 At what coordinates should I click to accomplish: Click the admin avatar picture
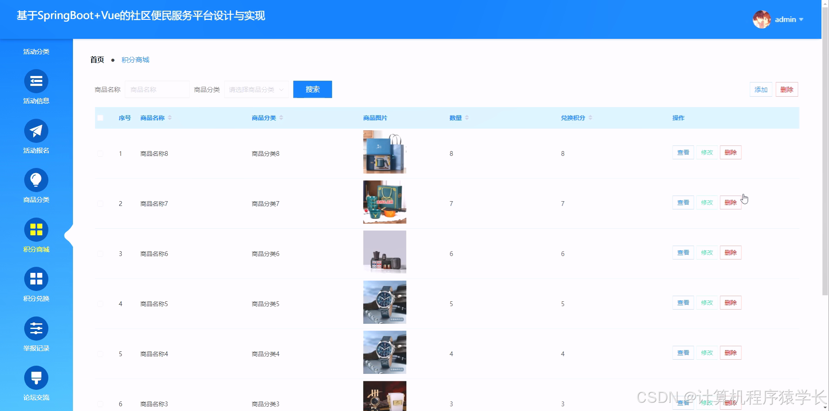762,19
